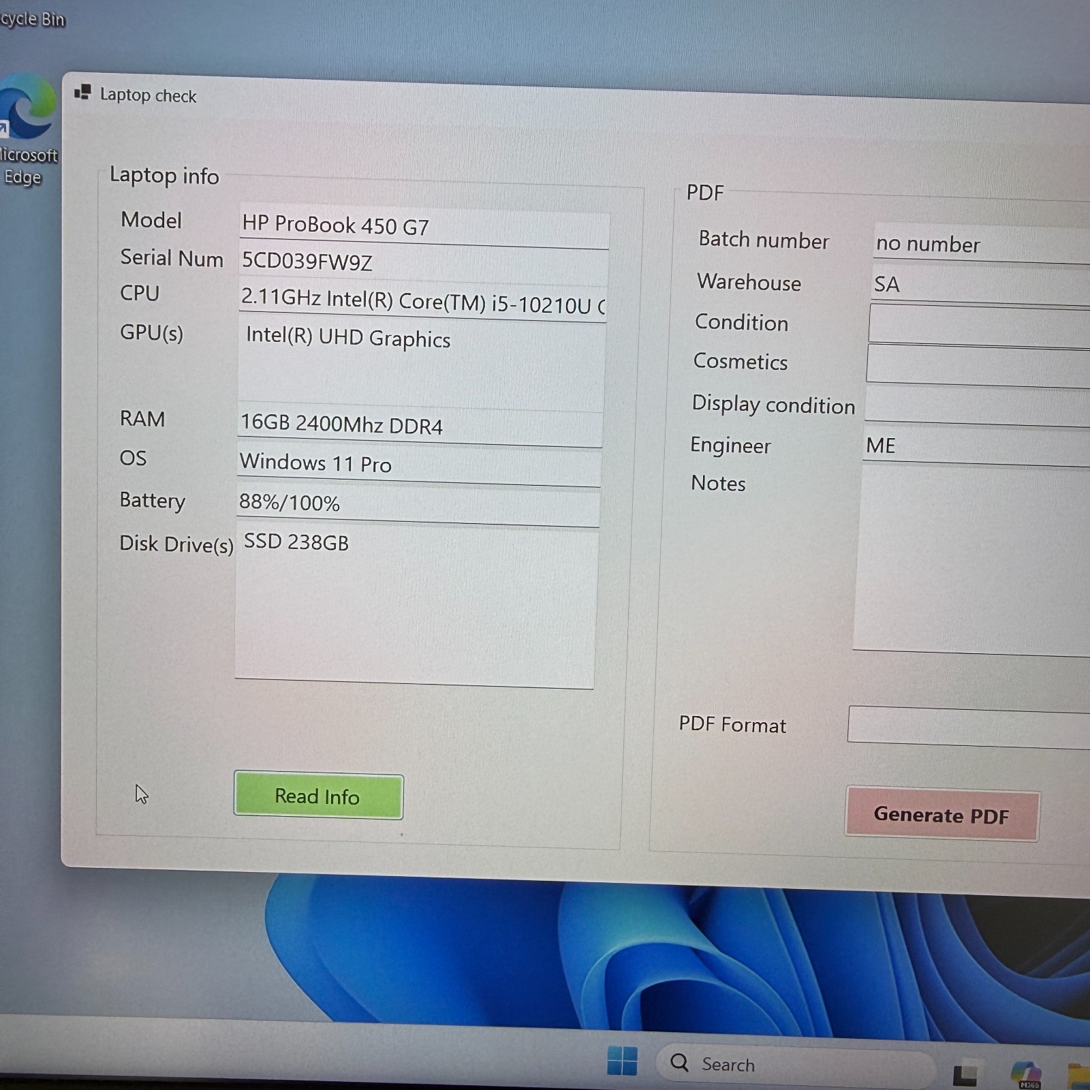This screenshot has height=1090, width=1090.
Task: Click the Serial Num label
Action: point(172,258)
